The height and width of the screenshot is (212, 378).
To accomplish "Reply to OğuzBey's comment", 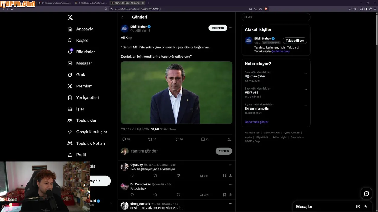I will coord(132,175).
